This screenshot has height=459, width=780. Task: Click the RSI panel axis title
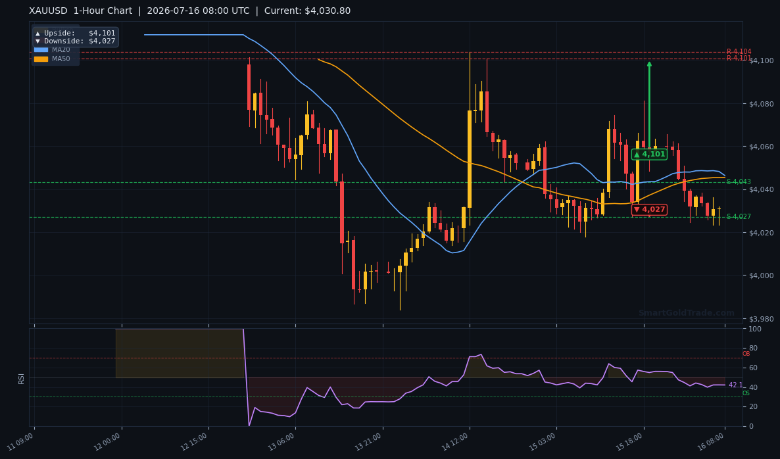click(22, 378)
